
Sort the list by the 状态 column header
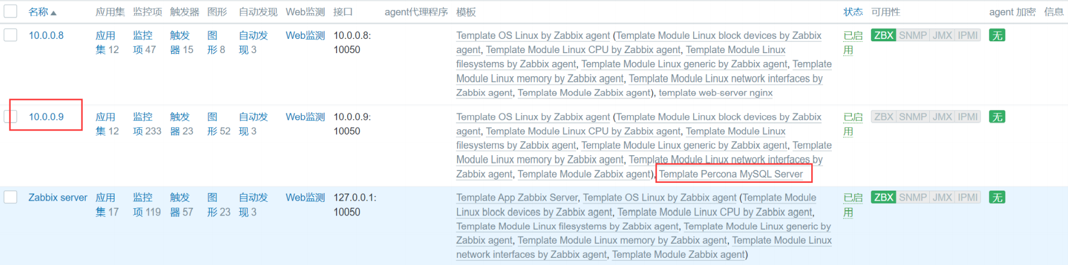pyautogui.click(x=853, y=12)
